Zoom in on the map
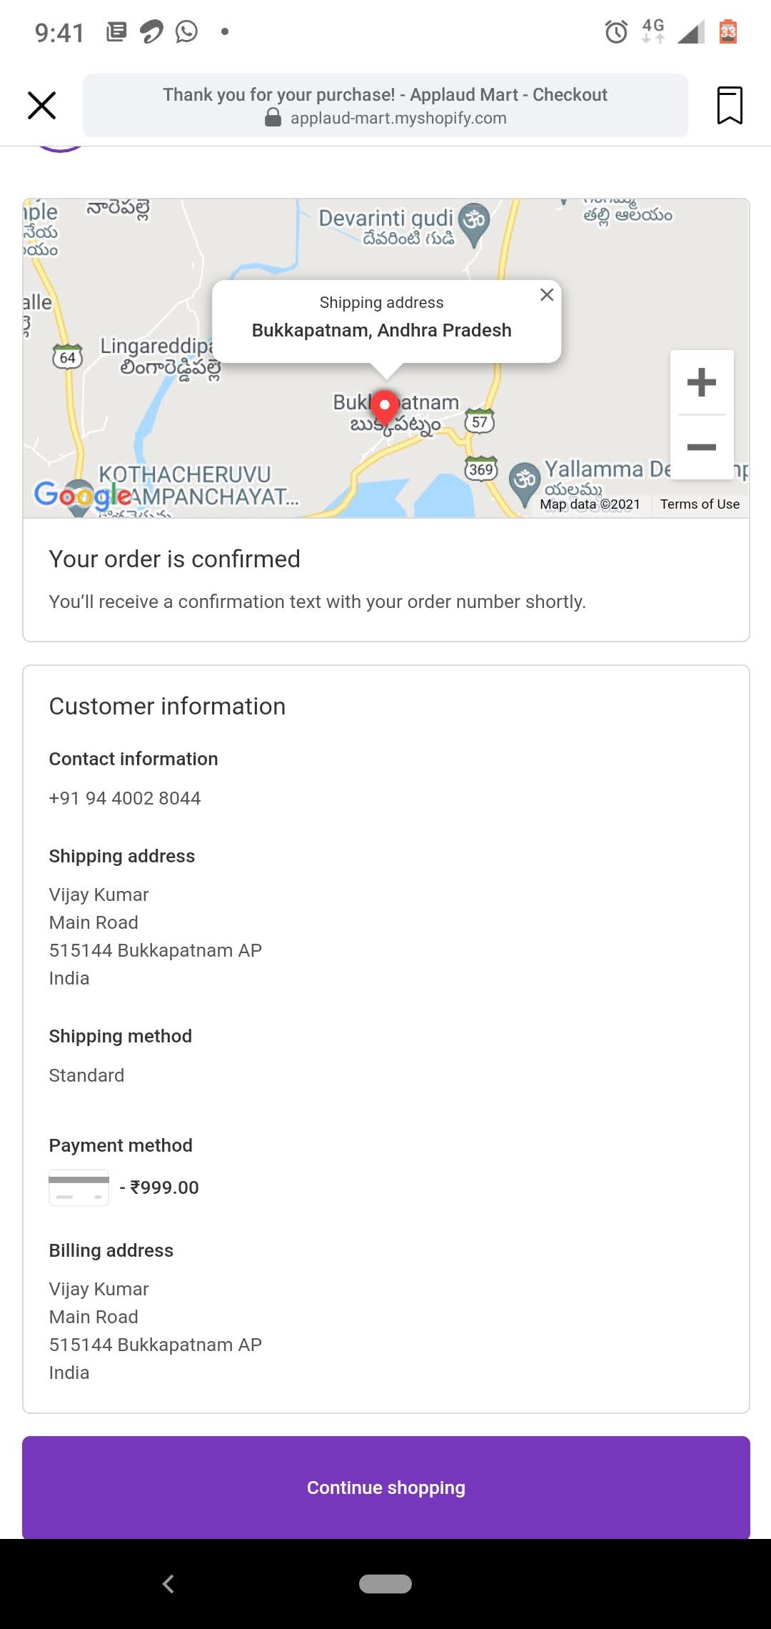Image resolution: width=771 pixels, height=1629 pixels. coord(701,382)
